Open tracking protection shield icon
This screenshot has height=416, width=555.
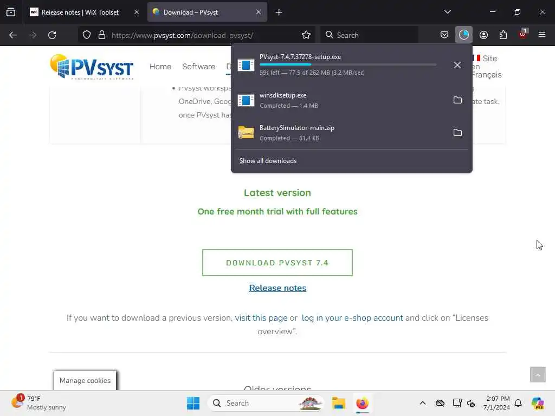pos(87,35)
